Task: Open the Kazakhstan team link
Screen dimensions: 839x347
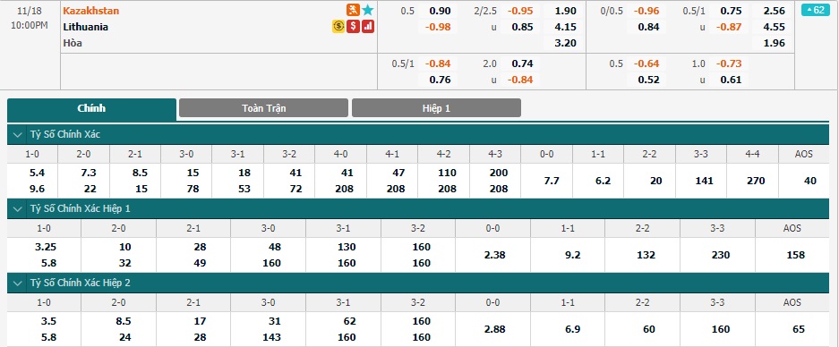Action: point(91,11)
